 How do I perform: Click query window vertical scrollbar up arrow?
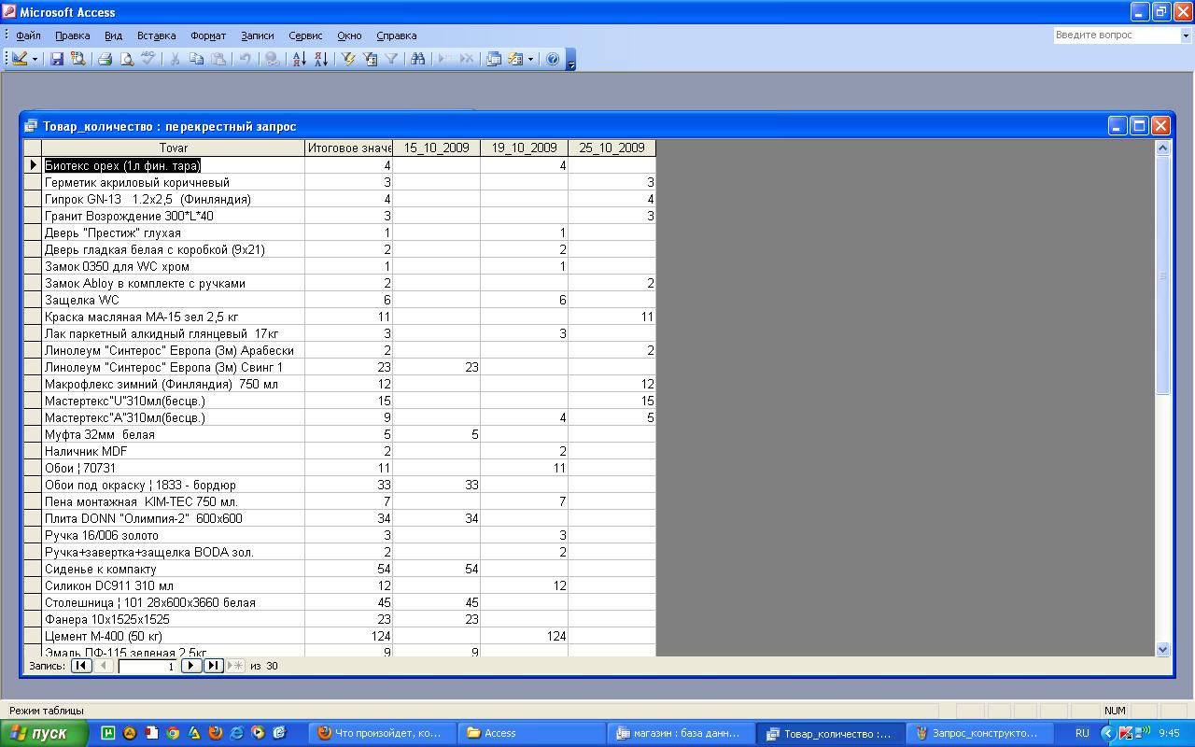[1162, 148]
